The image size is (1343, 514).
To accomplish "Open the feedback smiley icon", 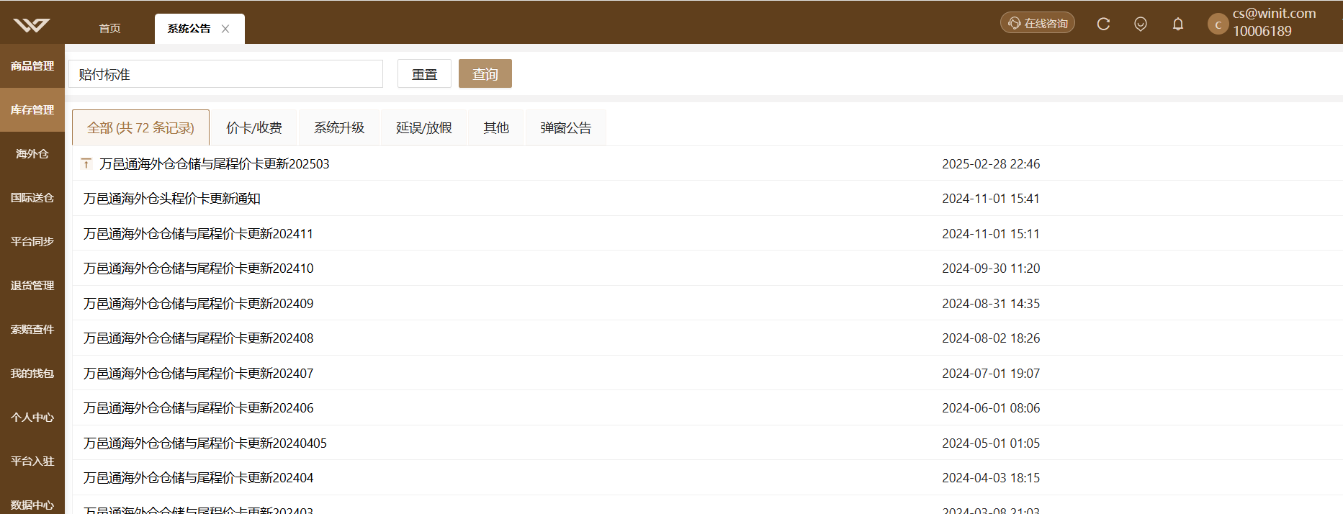I will pos(1141,24).
